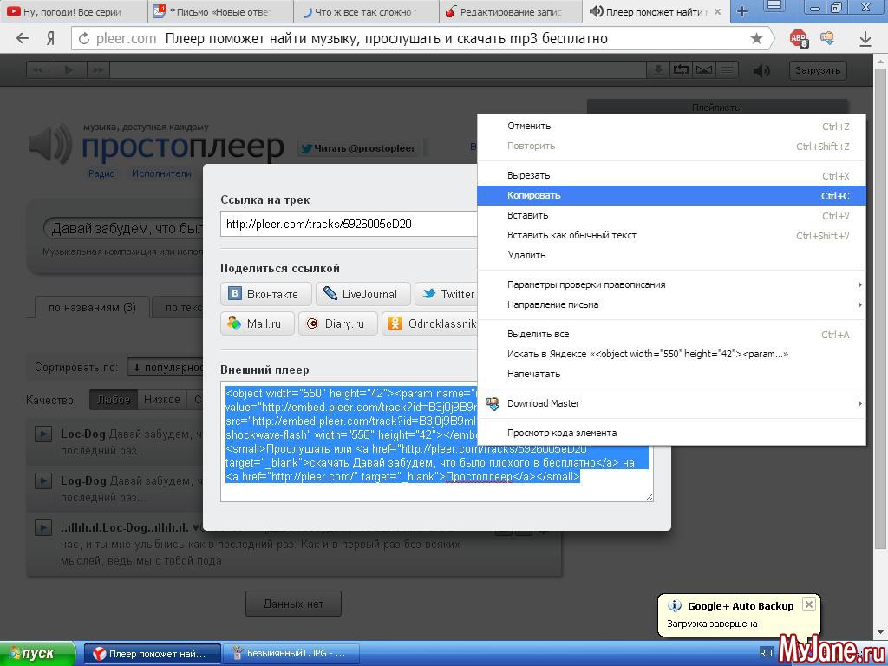Toggle shuffle mode in the player bar
The height and width of the screenshot is (666, 888).
point(704,70)
